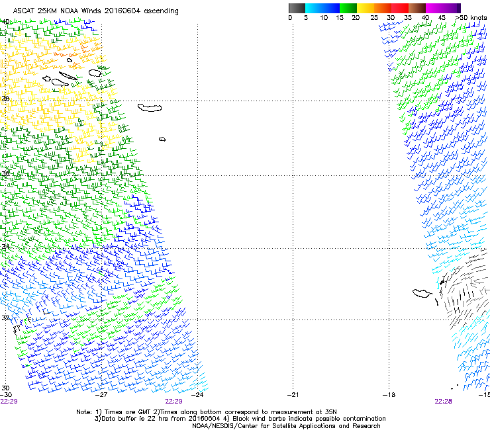Choose the brown 35-40 knots color bar segment
490x430 pixels.
pos(417,8)
